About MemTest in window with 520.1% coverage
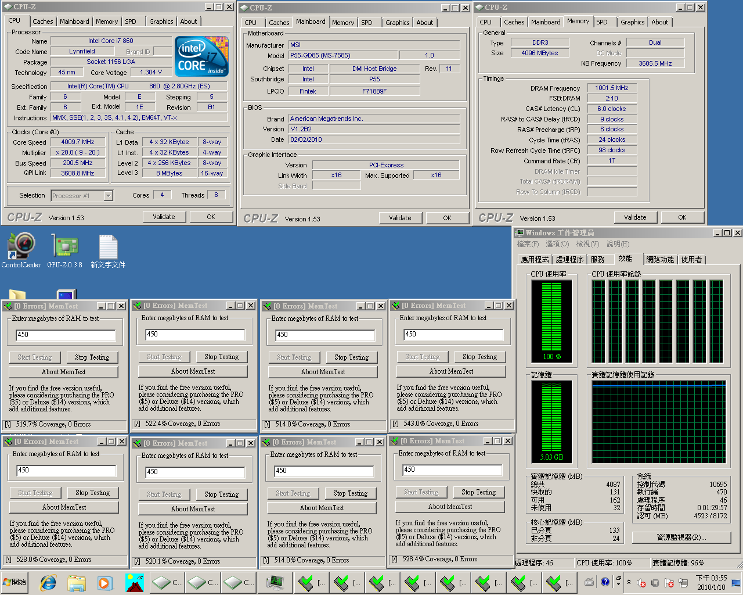This screenshot has height=595, width=743. (x=193, y=508)
